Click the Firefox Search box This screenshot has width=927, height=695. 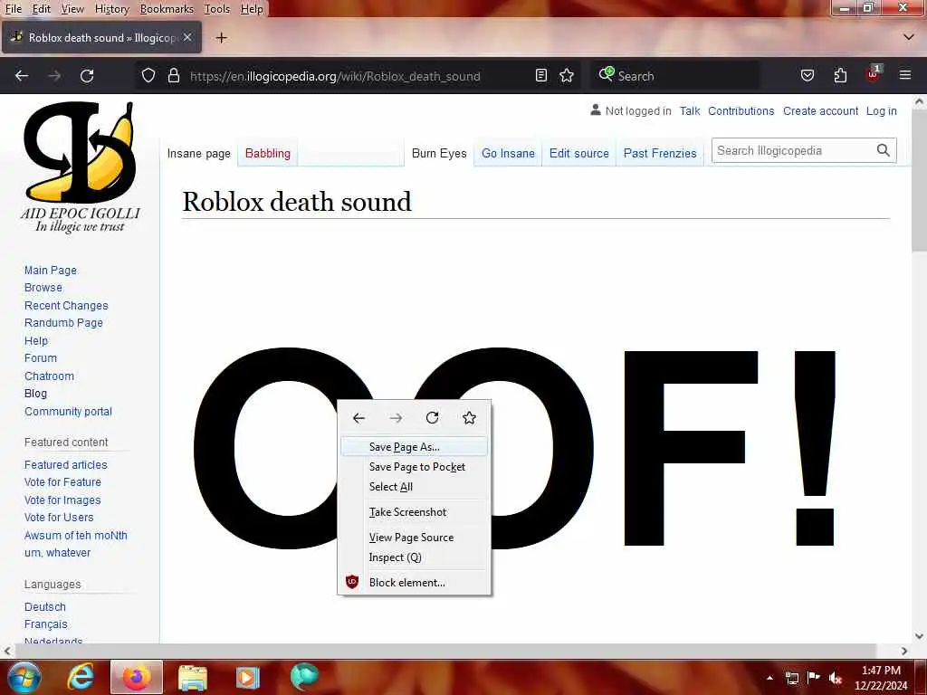coord(674,76)
